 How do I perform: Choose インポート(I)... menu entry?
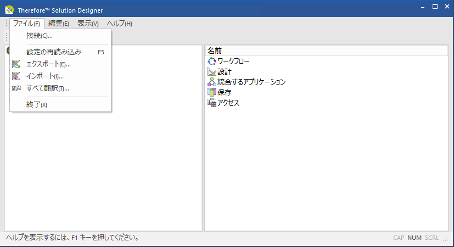pyautogui.click(x=60, y=76)
